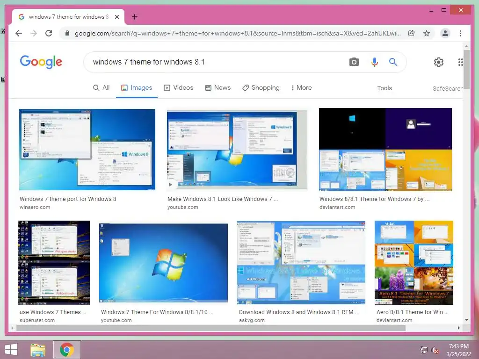Click 'Windows 7 Theme For Windows 8/8.1/10' title
This screenshot has width=479, height=359.
pos(157,312)
